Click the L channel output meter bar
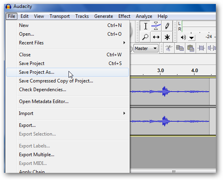223x180 pixels. (199, 24)
